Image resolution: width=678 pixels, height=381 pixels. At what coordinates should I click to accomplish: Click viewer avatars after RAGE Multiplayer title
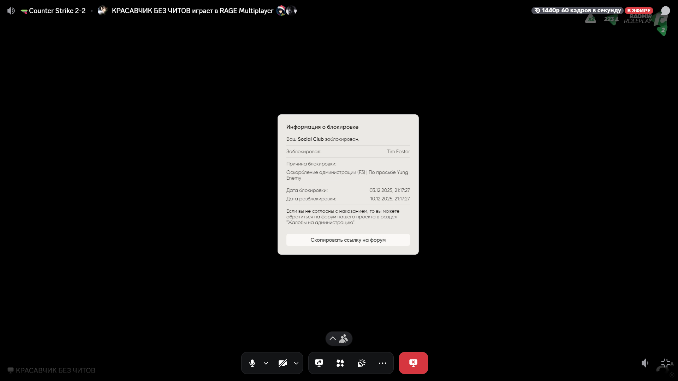point(286,11)
